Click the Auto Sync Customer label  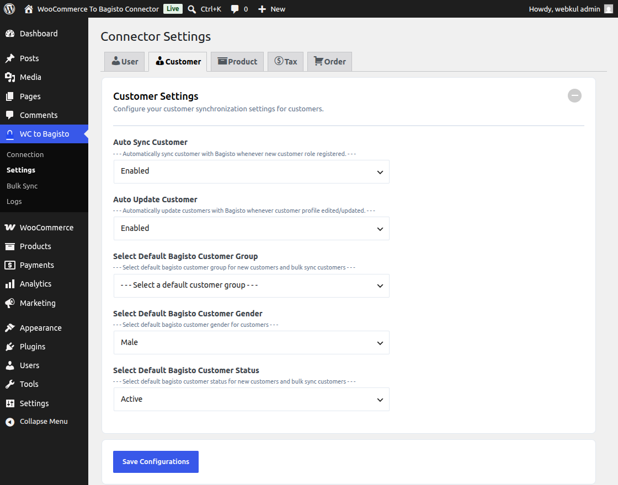[x=150, y=142]
